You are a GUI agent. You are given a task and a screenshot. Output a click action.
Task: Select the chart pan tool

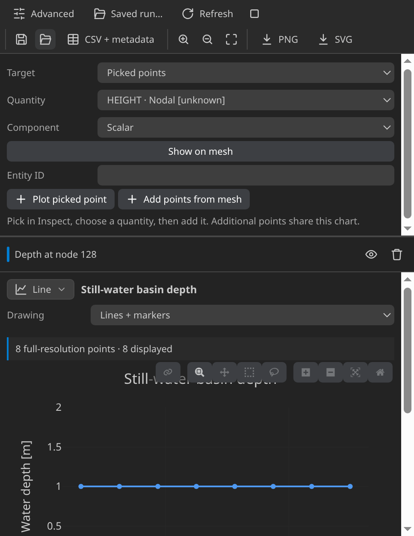coord(225,372)
